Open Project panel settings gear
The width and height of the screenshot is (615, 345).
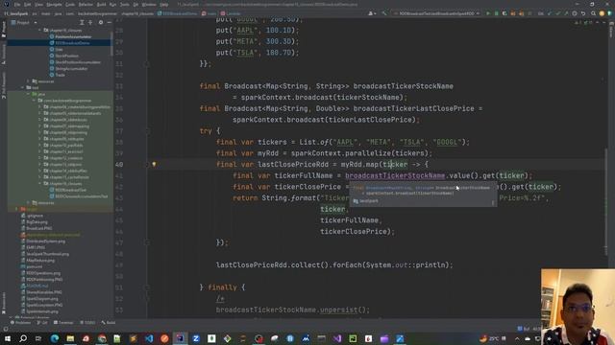coord(101,23)
